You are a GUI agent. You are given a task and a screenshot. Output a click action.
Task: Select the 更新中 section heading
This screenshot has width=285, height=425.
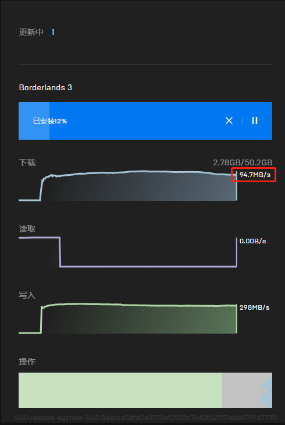[x=31, y=32]
